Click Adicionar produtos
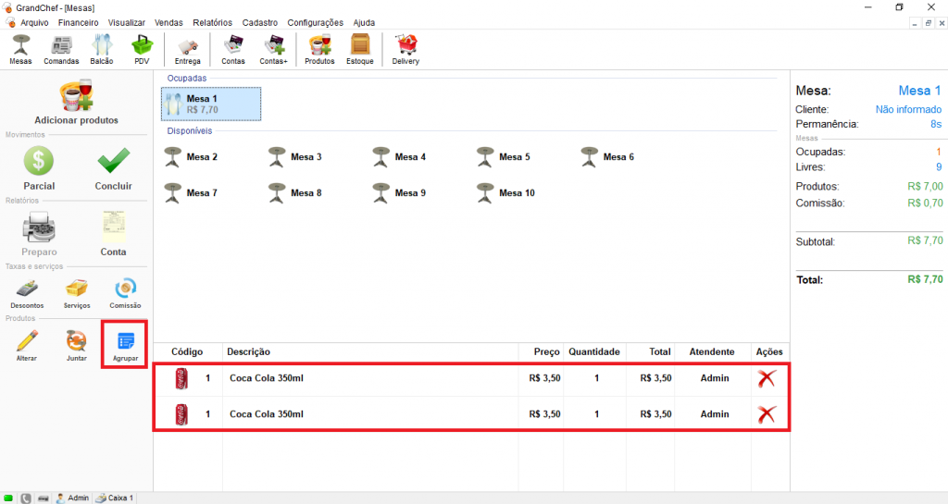This screenshot has height=504, width=948. click(76, 103)
